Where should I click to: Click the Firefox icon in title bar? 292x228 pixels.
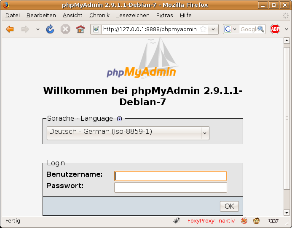pyautogui.click(x=6, y=5)
